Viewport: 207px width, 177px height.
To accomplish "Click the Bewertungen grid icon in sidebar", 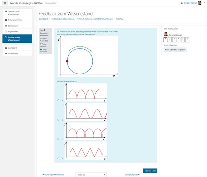I will (6, 26).
